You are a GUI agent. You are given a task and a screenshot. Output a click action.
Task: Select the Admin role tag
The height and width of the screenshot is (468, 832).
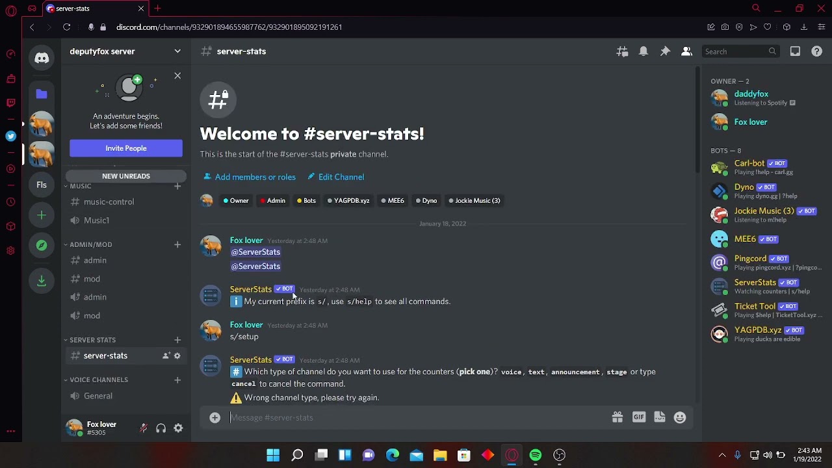[x=273, y=201]
